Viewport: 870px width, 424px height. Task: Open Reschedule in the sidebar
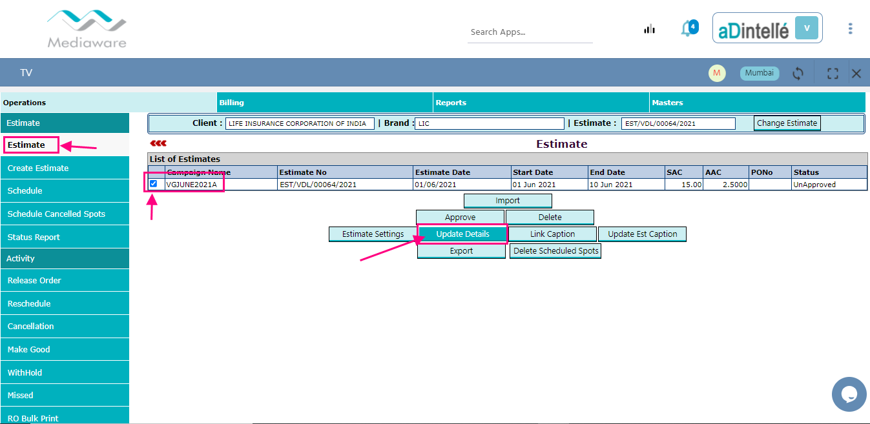coord(65,303)
